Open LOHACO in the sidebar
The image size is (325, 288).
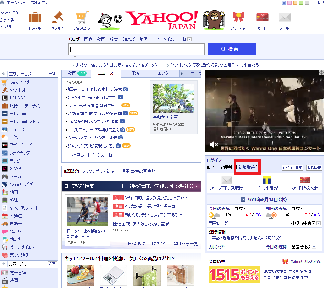17,98
